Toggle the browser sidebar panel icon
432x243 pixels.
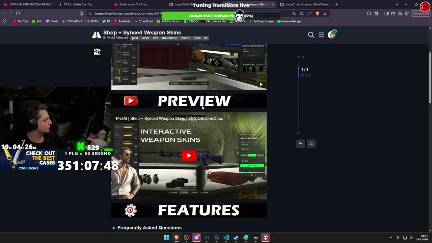pyautogui.click(x=386, y=13)
